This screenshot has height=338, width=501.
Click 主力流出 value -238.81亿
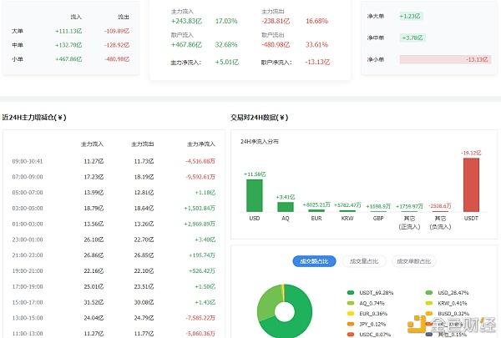[276, 21]
